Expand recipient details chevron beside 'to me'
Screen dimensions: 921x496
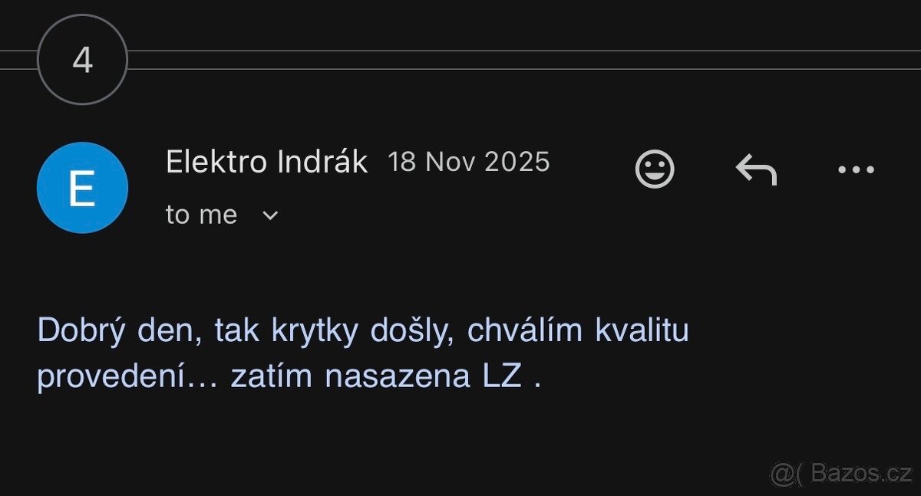coord(269,215)
